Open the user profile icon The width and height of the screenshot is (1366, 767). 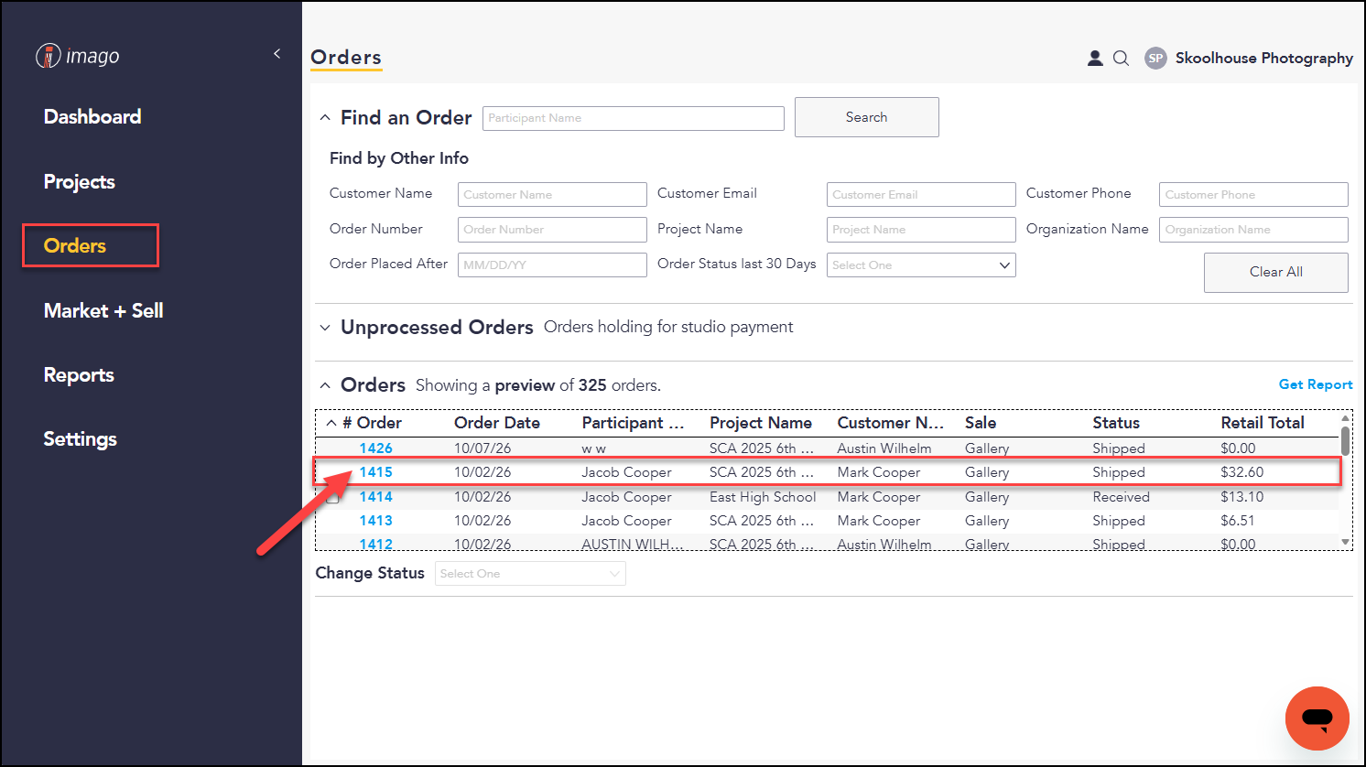[1095, 58]
